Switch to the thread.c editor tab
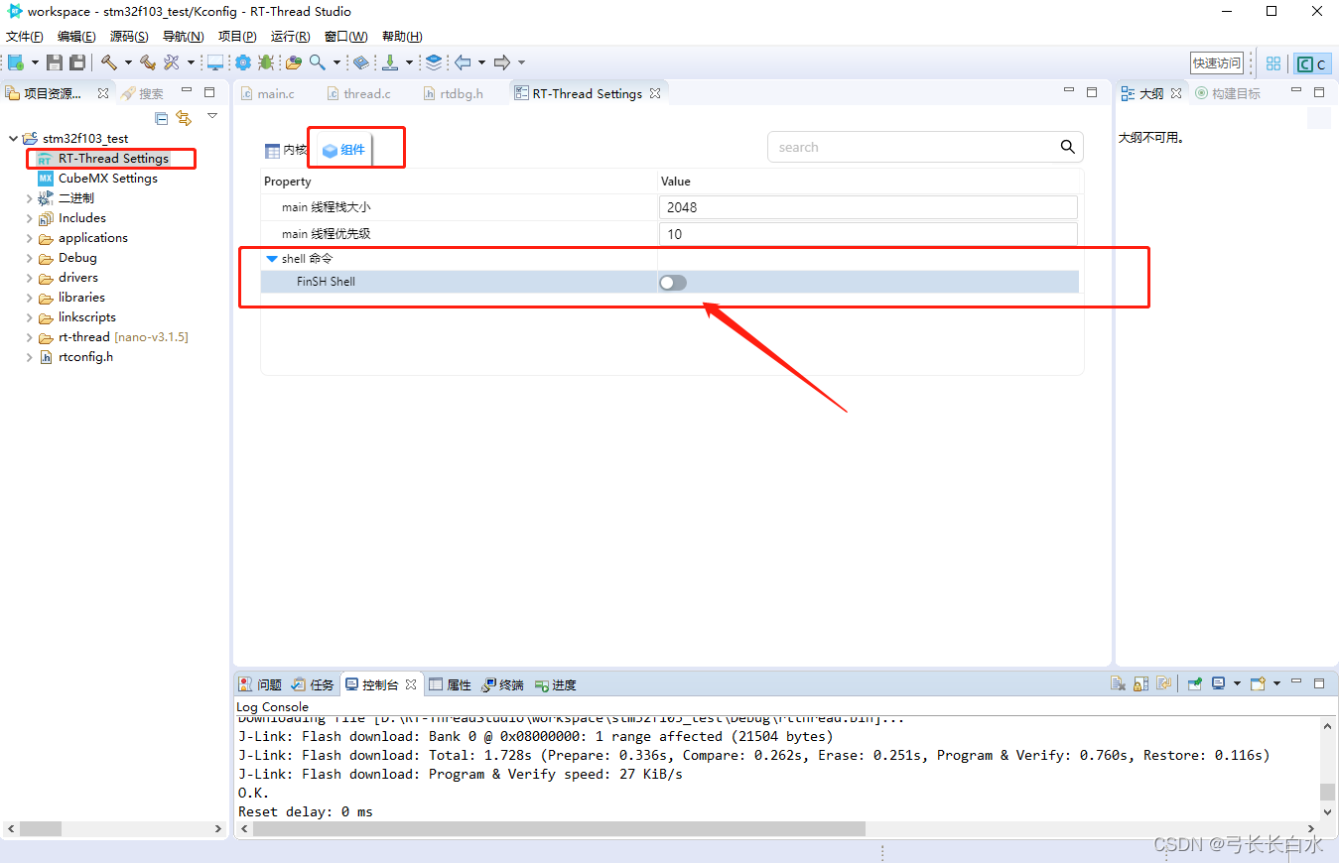The image size is (1339, 863). (357, 93)
